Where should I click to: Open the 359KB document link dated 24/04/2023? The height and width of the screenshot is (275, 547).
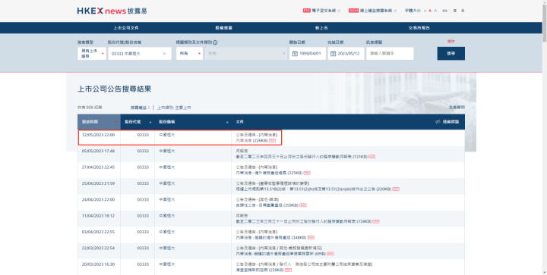pyautogui.click(x=267, y=205)
